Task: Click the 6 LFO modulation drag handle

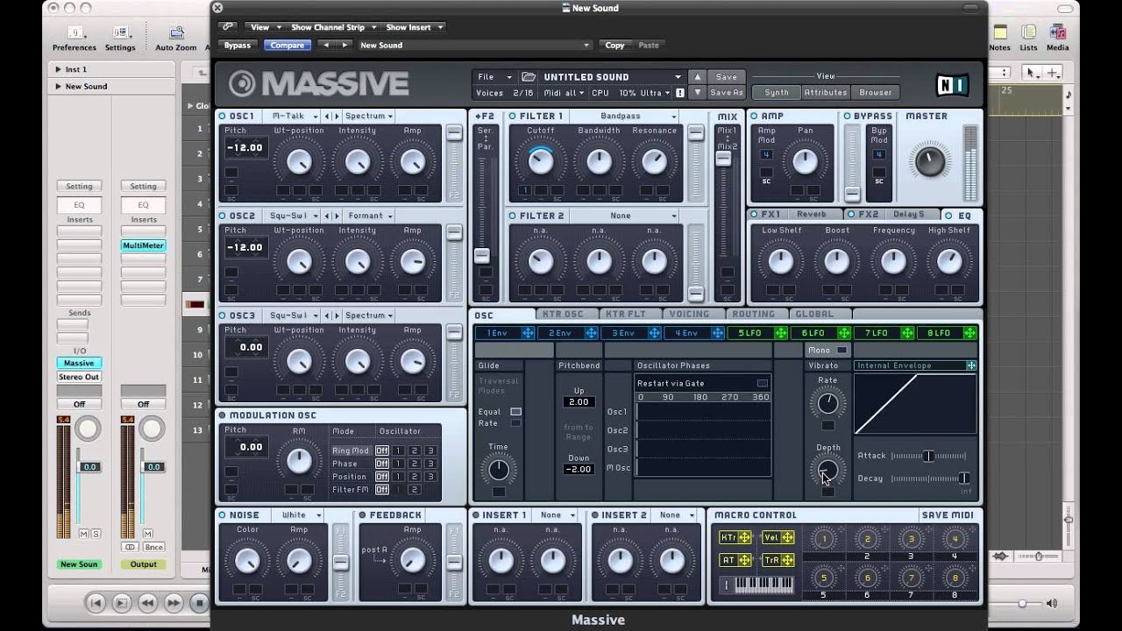Action: (x=843, y=333)
